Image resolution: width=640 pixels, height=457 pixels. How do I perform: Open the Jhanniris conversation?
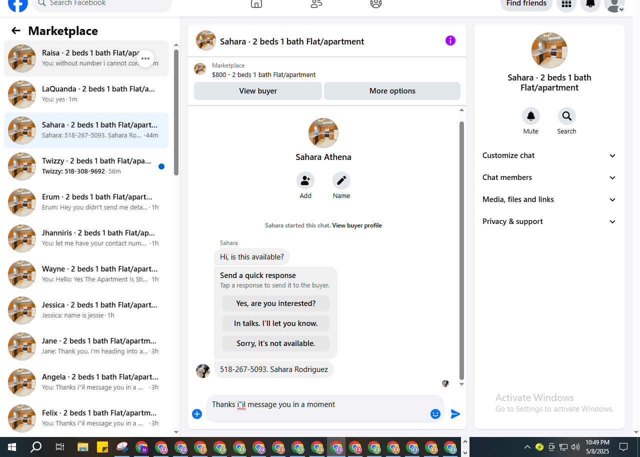tap(86, 238)
